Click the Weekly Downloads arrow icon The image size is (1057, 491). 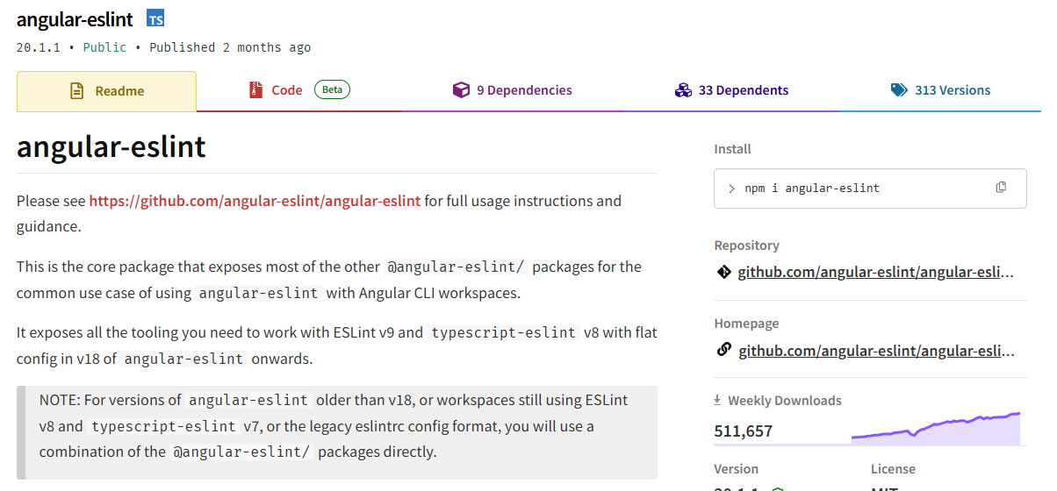(x=718, y=401)
